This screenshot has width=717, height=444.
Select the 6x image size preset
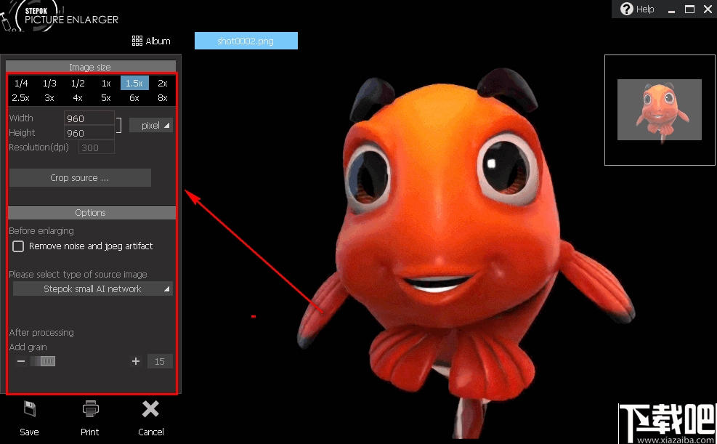point(134,98)
